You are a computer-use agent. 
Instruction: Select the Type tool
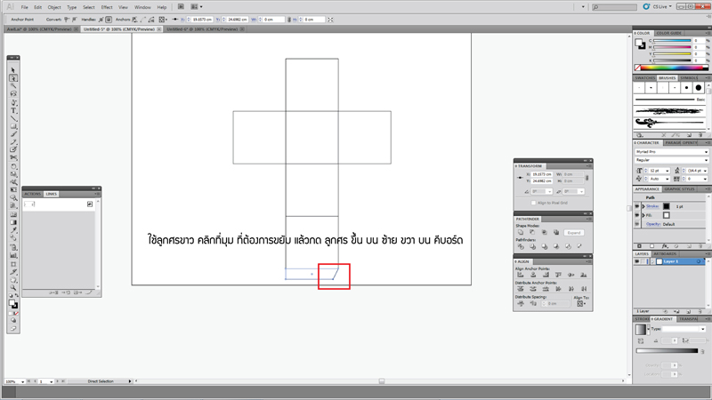13,110
